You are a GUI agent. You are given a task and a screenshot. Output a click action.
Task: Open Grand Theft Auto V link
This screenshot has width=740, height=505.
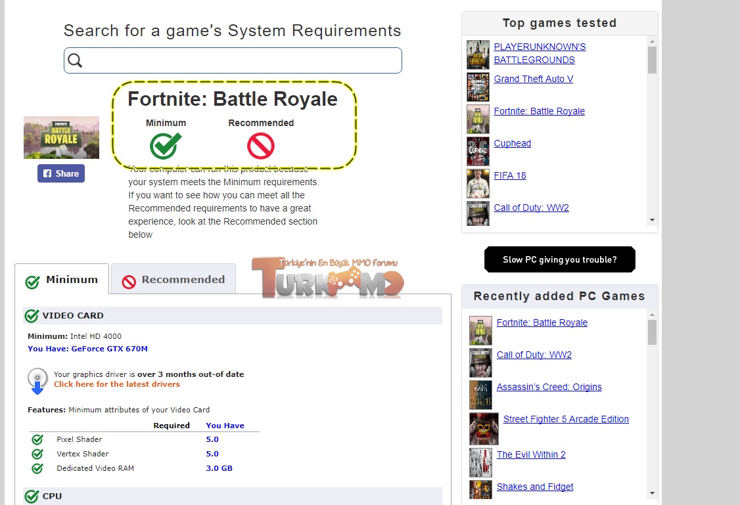tap(533, 79)
